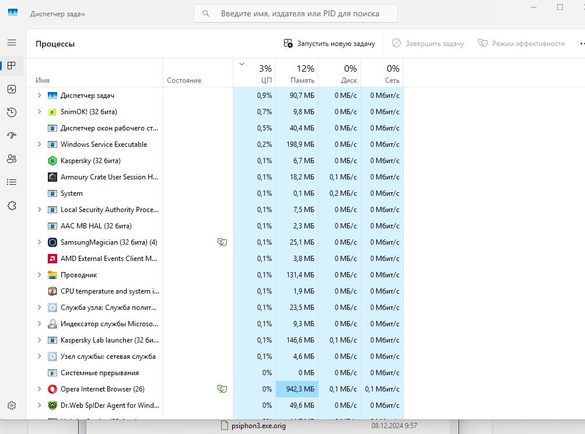Image resolution: width=585 pixels, height=434 pixels.
Task: Expand Kaspersky Lab launcher row
Action: pyautogui.click(x=39, y=340)
